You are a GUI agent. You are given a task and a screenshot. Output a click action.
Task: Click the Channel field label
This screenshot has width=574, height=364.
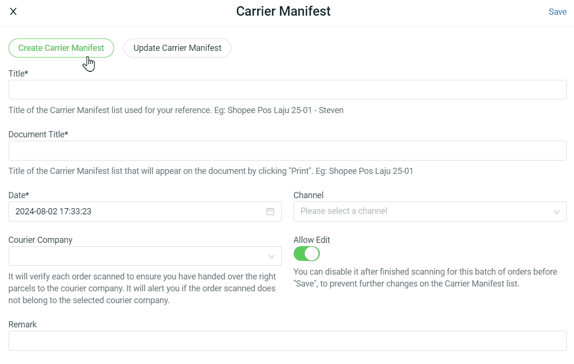point(308,195)
